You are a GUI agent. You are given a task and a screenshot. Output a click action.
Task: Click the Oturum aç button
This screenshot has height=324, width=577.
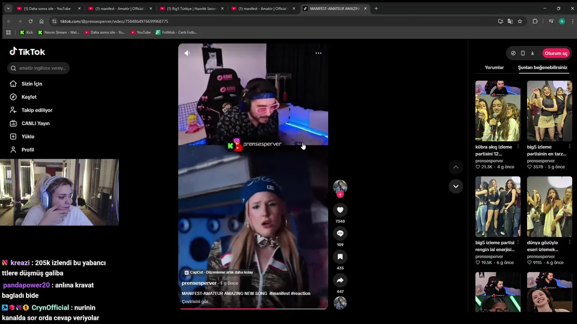(556, 53)
